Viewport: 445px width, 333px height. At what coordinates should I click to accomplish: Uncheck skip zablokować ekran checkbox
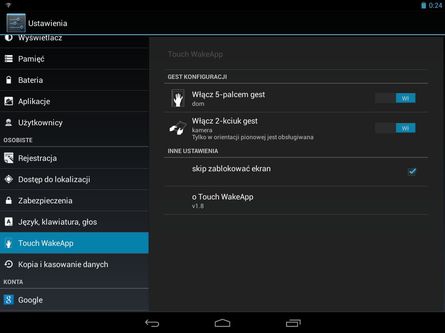tap(412, 172)
